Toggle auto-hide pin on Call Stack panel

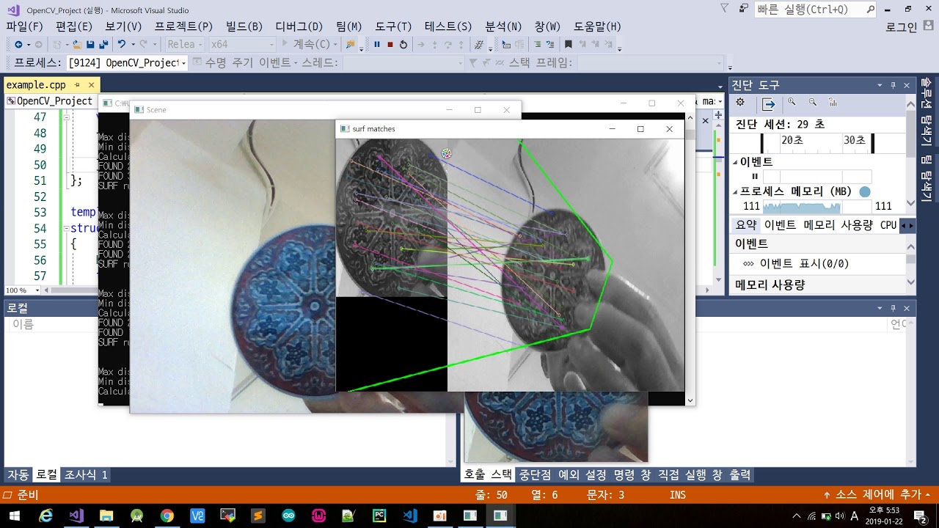point(893,308)
